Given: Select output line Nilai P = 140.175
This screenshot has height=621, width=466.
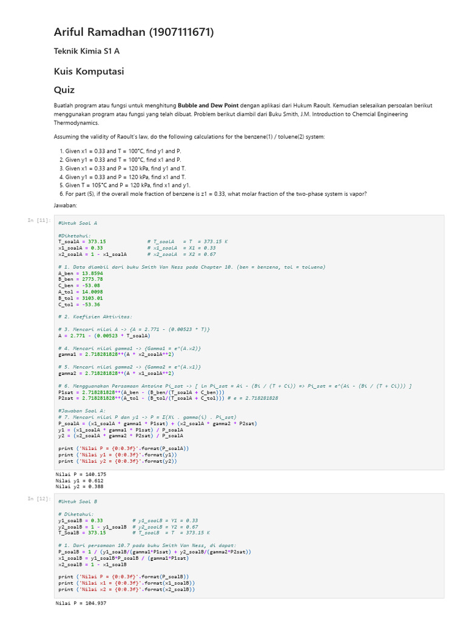Looking at the screenshot, I should [81, 474].
